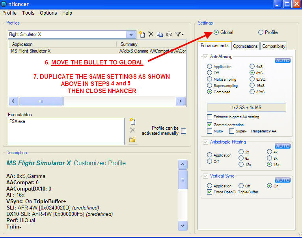Select MS Flight Simulator X application row
This screenshot has height=238, width=302.
coord(97,51)
